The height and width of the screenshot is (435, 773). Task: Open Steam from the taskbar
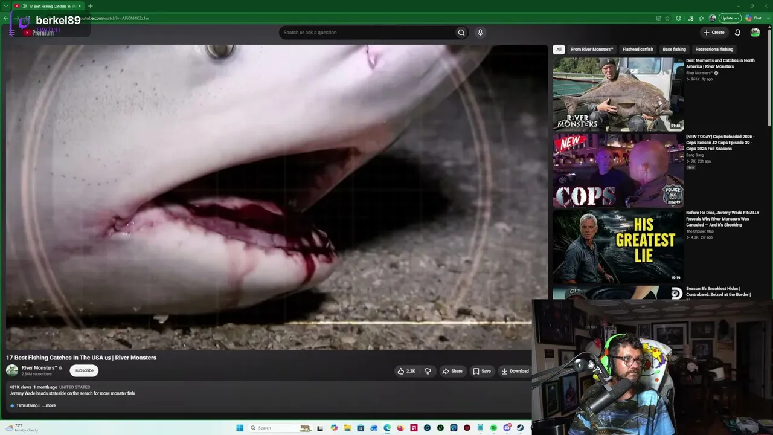click(520, 428)
